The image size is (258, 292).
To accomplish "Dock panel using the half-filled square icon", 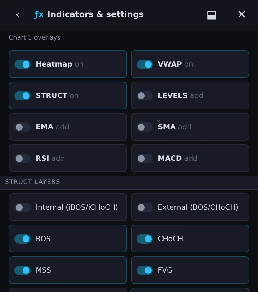I will [x=212, y=15].
